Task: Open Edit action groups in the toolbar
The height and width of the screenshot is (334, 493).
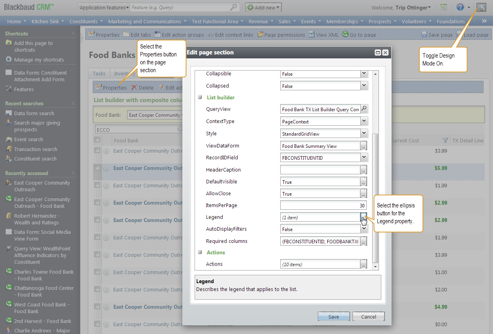Action: 179,35
